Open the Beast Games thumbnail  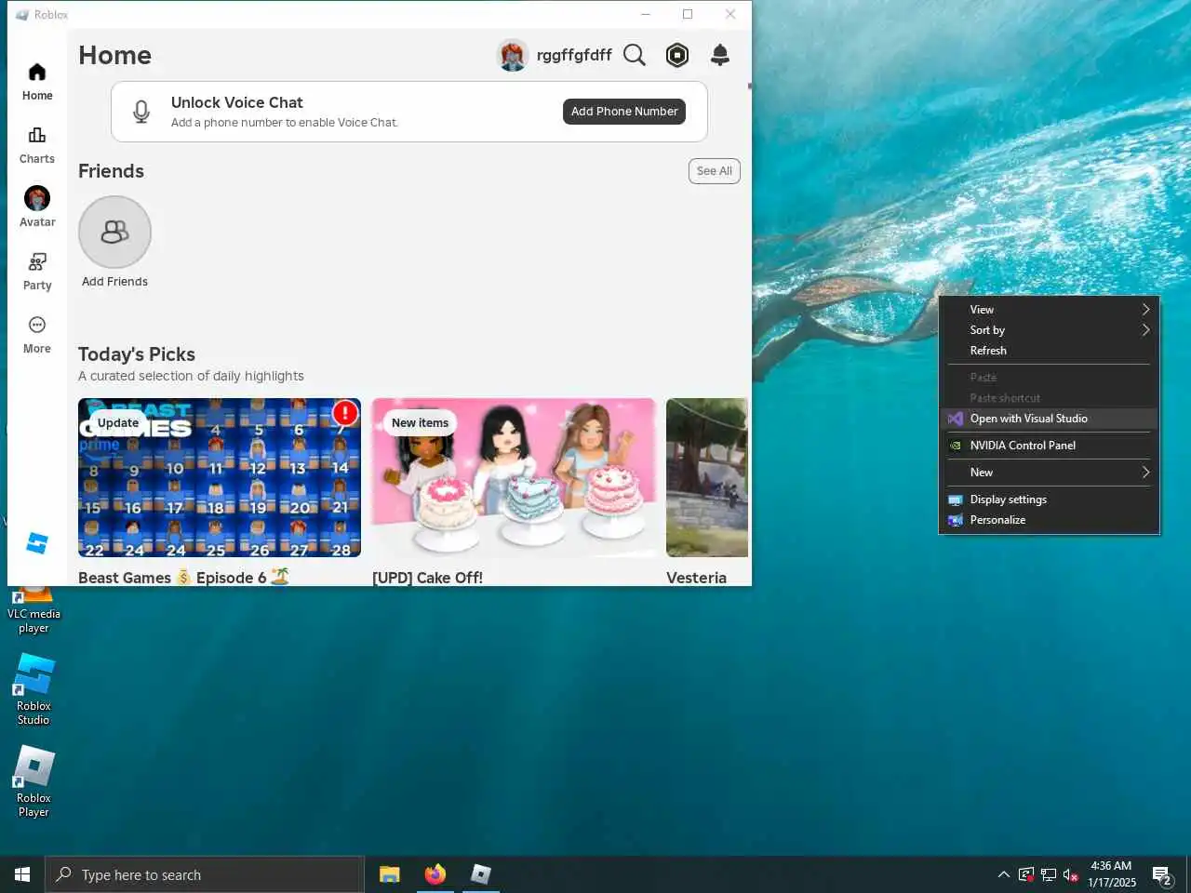(x=220, y=478)
